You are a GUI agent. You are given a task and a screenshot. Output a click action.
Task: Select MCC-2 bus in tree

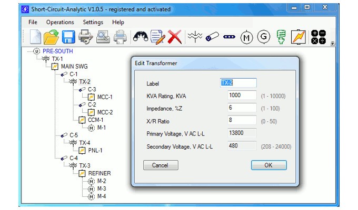(105, 112)
